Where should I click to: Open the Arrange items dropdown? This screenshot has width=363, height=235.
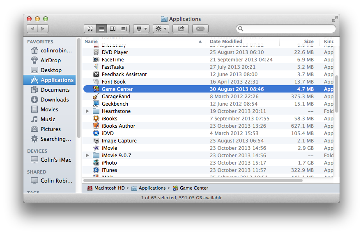pos(141,29)
